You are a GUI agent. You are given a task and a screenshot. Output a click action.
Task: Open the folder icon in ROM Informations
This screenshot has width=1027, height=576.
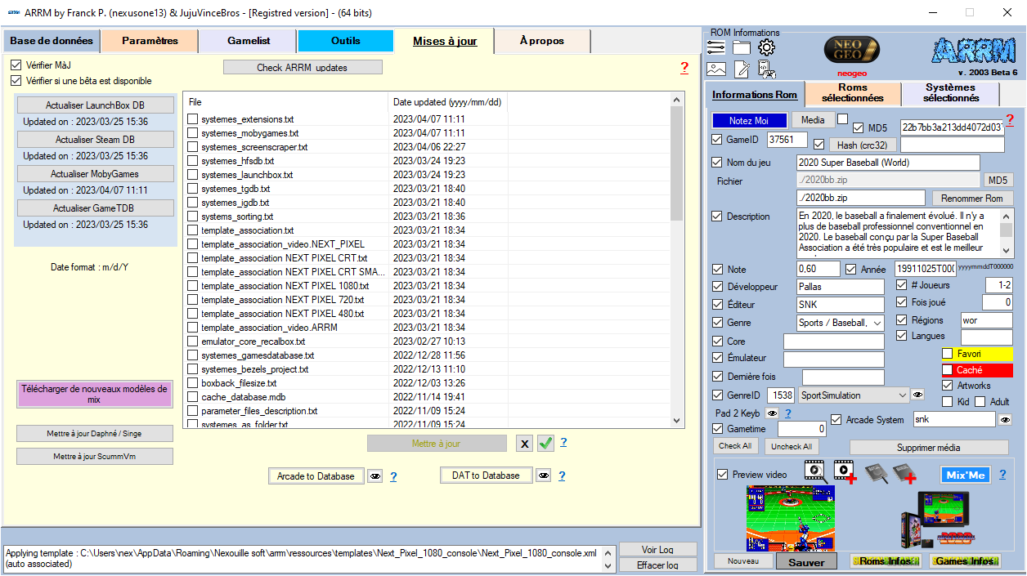click(741, 47)
